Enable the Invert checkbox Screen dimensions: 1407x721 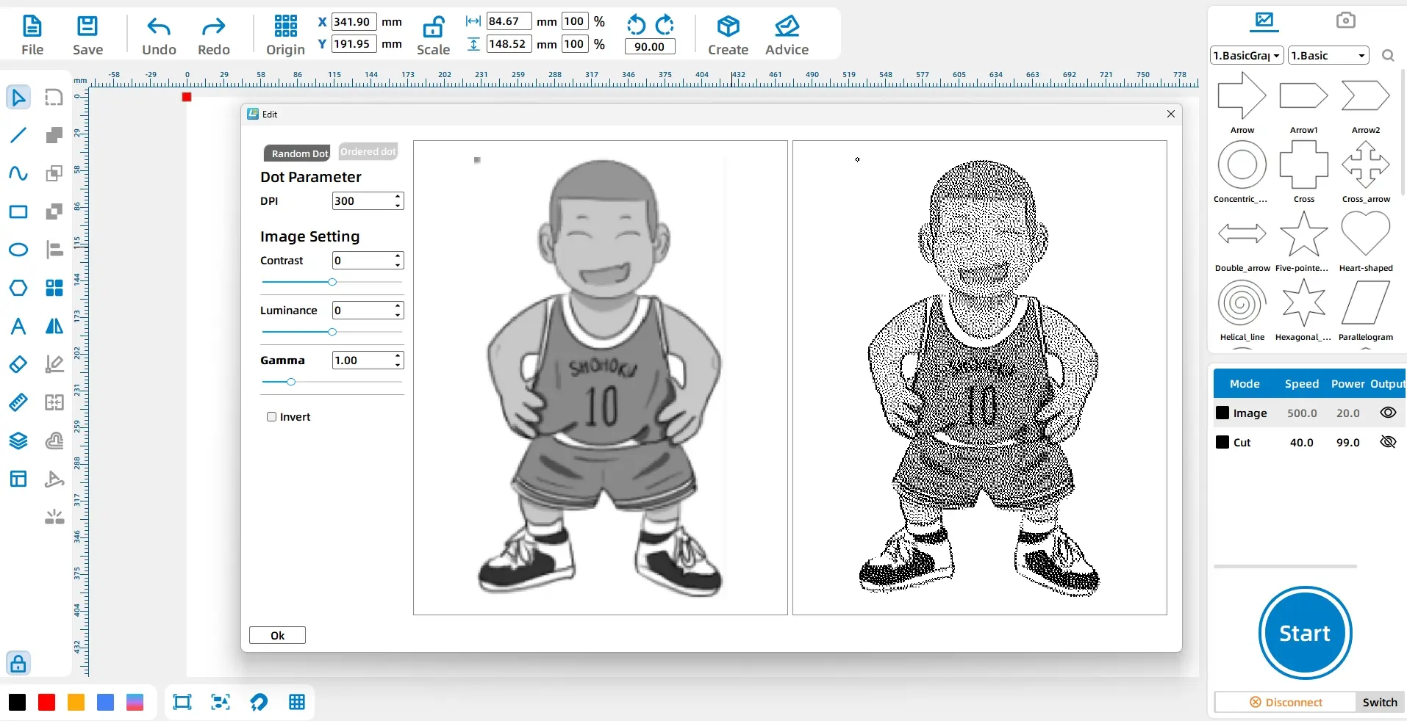pos(271,417)
